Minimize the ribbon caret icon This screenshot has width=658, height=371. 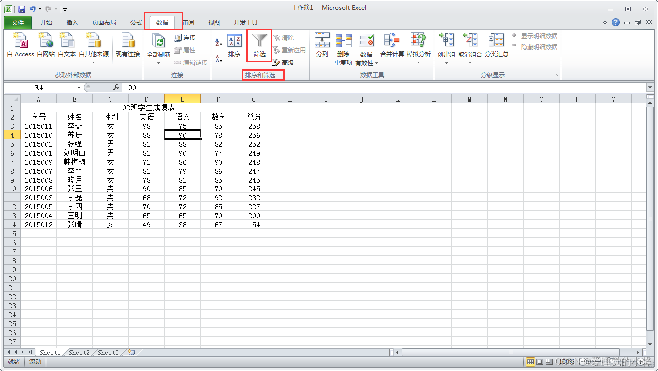point(605,23)
